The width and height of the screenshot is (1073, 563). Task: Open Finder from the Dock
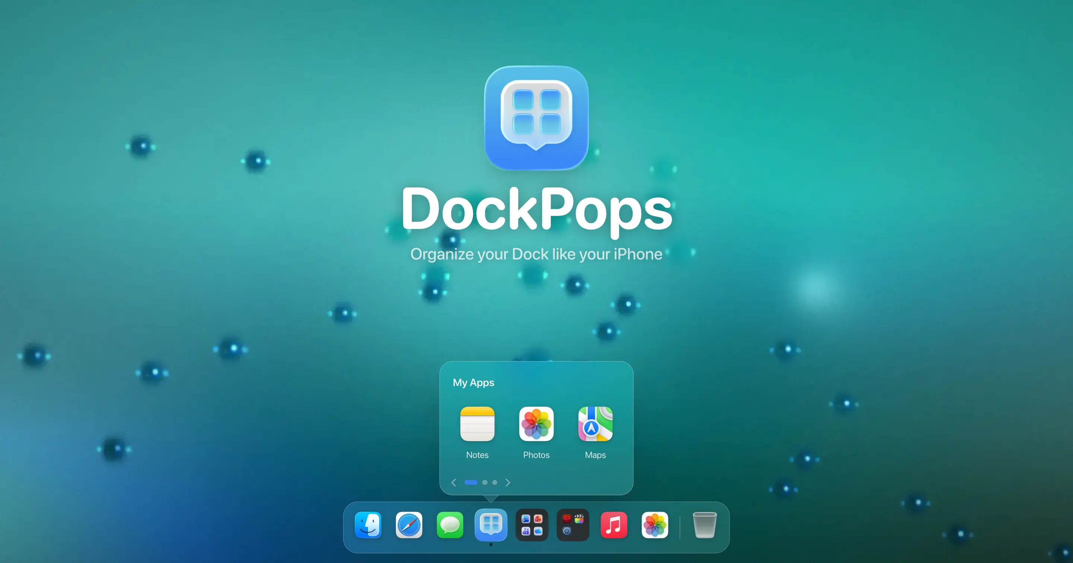tap(368, 525)
